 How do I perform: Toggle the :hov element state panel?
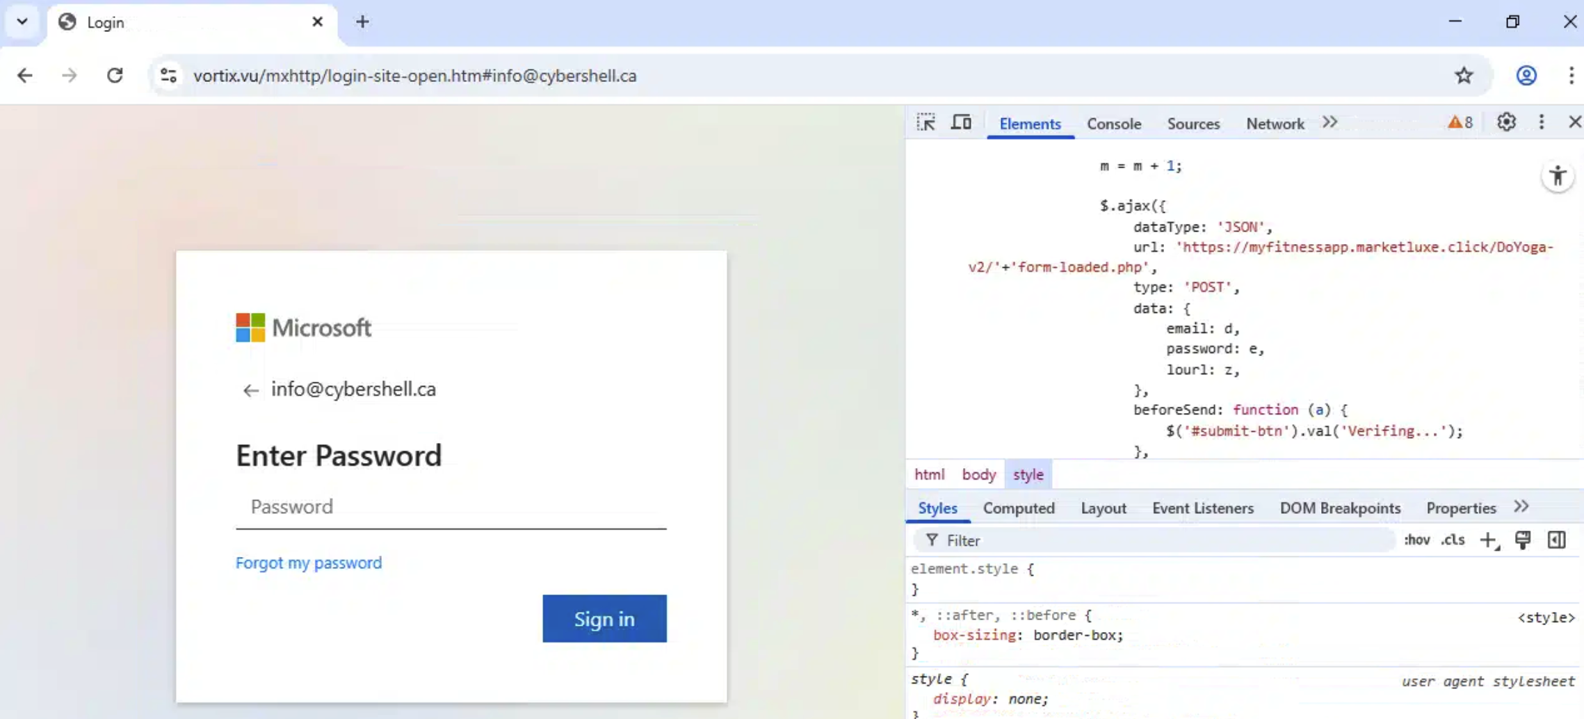[1416, 540]
